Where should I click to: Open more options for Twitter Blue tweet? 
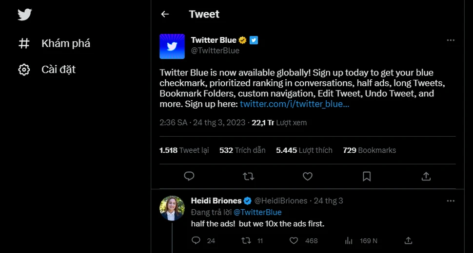coord(451,40)
